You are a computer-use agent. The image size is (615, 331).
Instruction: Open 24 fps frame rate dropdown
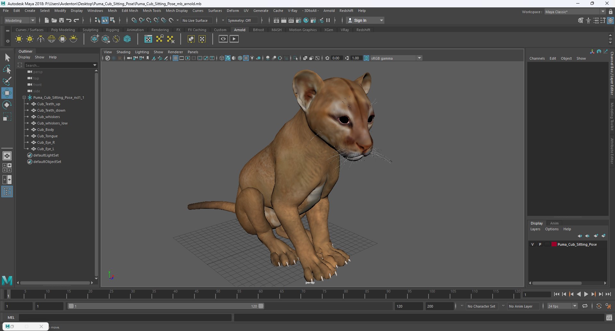[562, 306]
